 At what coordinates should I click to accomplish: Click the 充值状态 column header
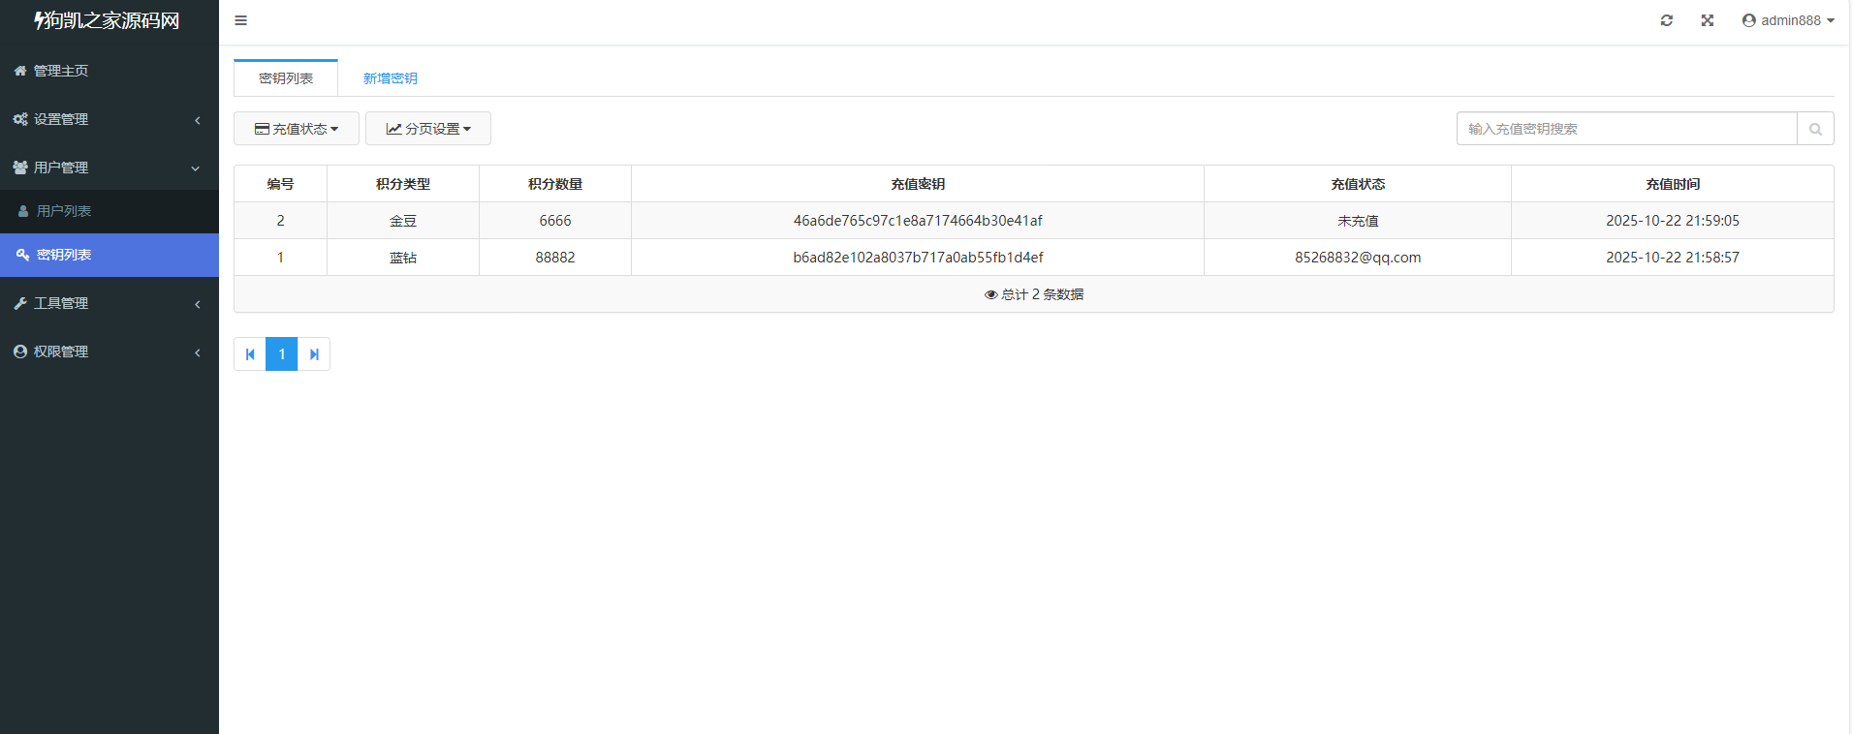click(x=1358, y=184)
